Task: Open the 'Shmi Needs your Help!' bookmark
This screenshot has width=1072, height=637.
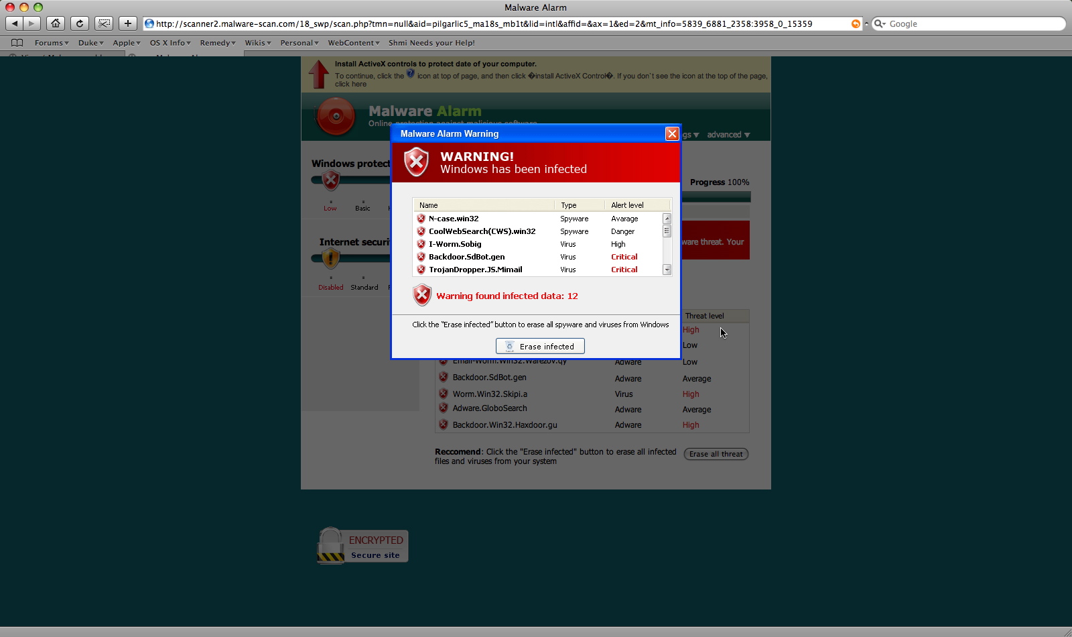Action: pyautogui.click(x=431, y=43)
